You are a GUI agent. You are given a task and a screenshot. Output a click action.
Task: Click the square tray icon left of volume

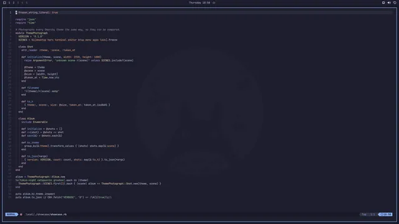click(x=383, y=2)
